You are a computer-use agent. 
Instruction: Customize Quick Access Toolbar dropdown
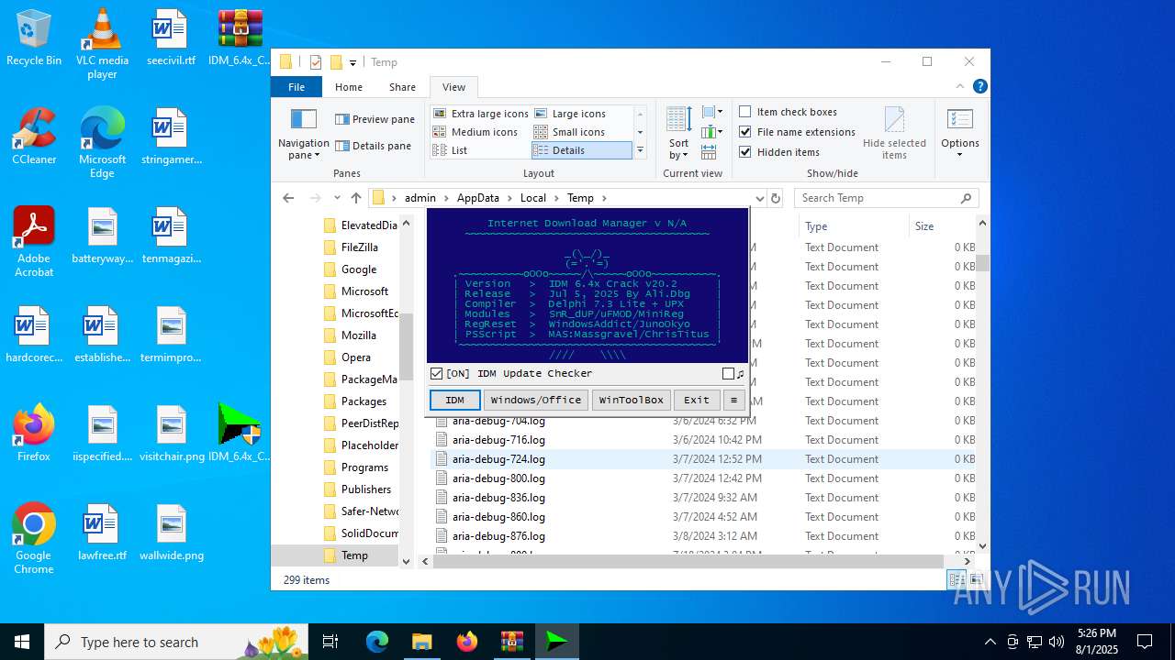click(x=352, y=62)
